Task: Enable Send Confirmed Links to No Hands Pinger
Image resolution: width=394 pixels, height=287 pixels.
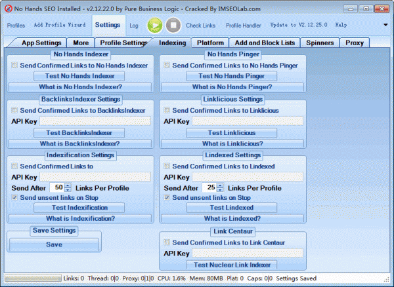Action: click(167, 66)
